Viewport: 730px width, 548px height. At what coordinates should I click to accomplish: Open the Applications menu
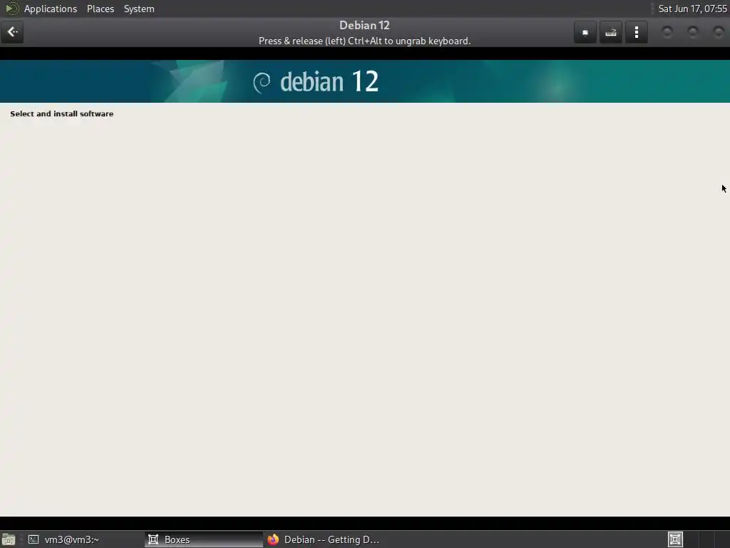pyautogui.click(x=51, y=9)
